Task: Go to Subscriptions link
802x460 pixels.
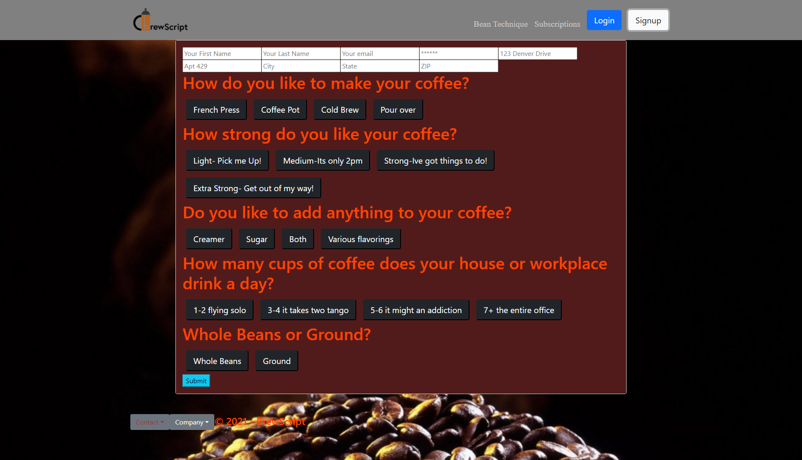Action: click(557, 24)
